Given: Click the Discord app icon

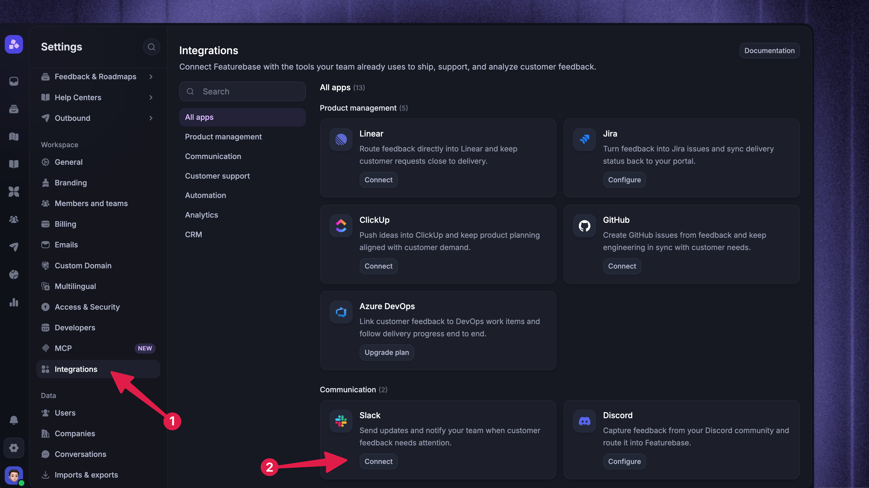Looking at the screenshot, I should (585, 421).
